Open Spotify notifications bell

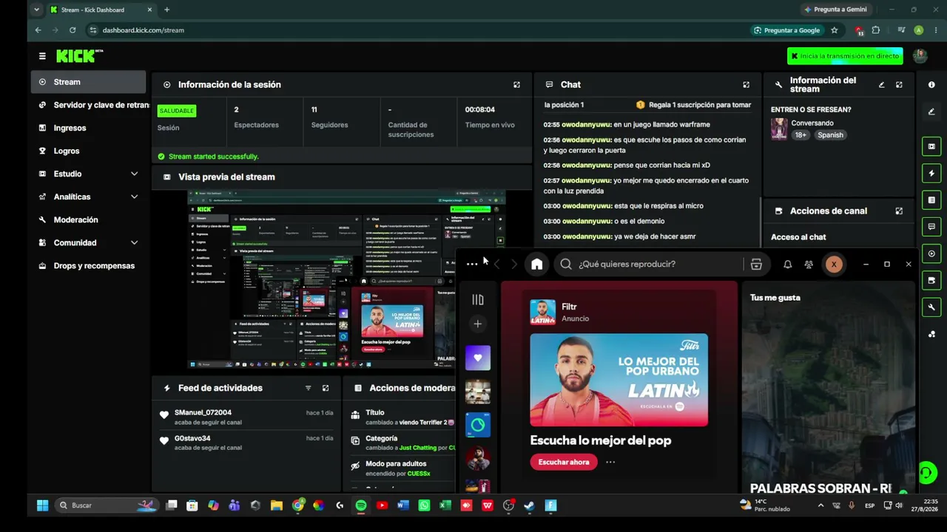[x=787, y=264]
